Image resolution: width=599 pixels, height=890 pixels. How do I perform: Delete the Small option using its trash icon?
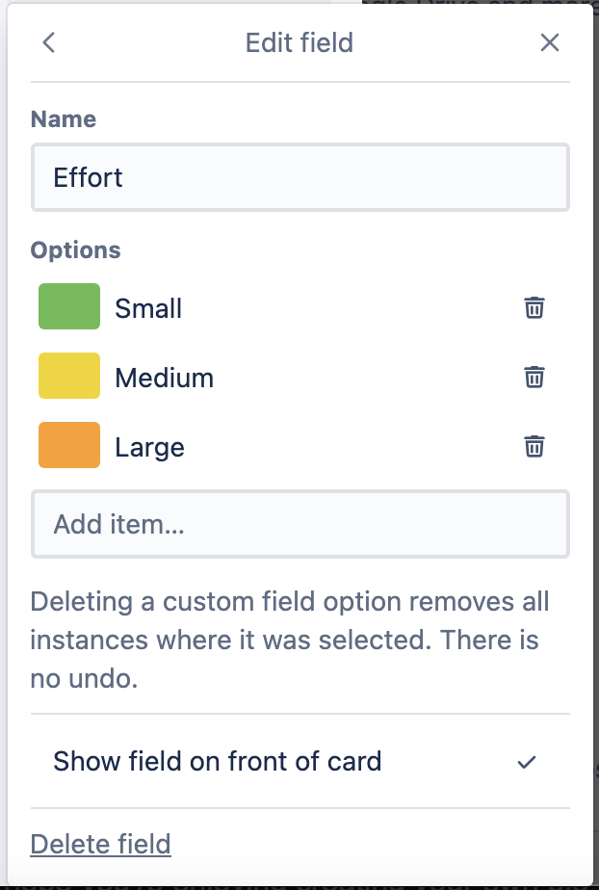(x=534, y=307)
